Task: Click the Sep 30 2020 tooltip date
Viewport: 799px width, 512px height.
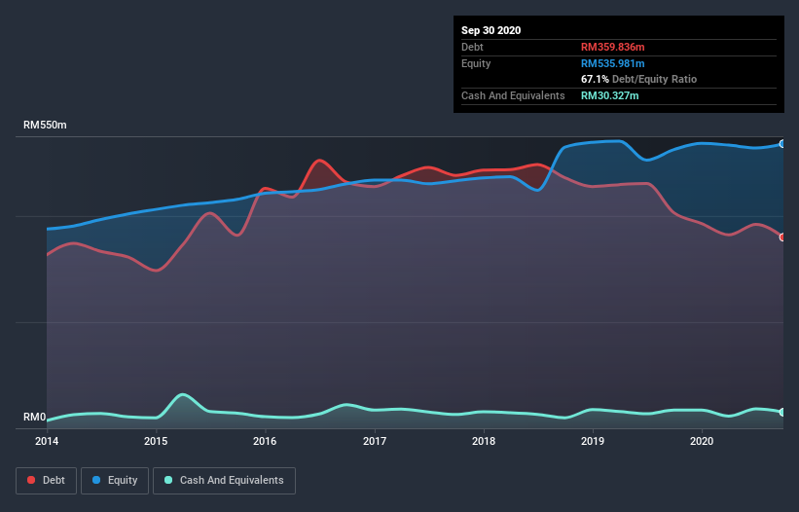Action: point(490,30)
